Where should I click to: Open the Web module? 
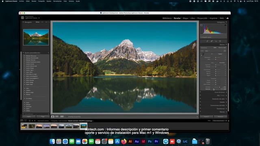222,18
